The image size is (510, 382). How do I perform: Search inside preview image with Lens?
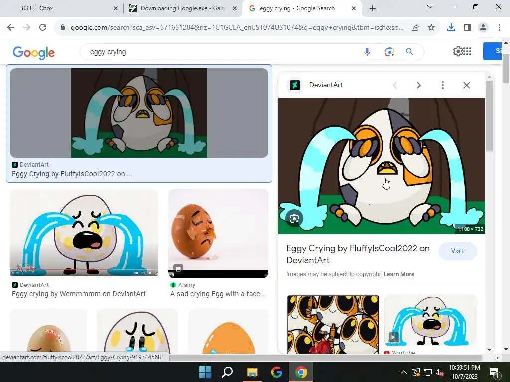[294, 218]
